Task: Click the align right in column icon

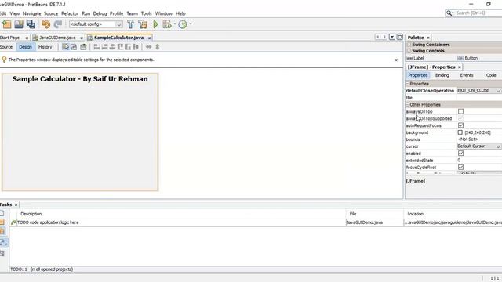Action: [104, 47]
